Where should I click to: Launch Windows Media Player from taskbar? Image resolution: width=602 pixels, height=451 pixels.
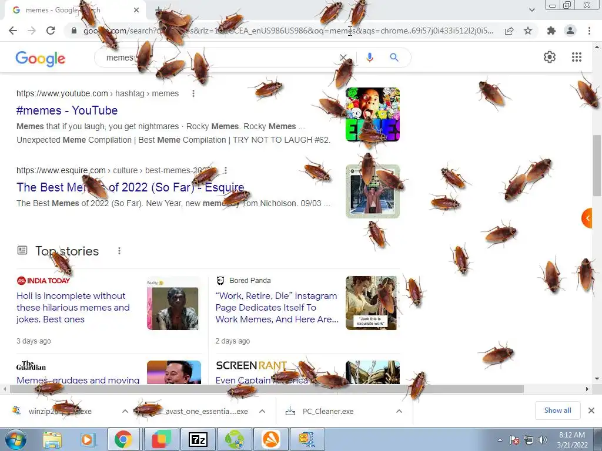click(87, 439)
